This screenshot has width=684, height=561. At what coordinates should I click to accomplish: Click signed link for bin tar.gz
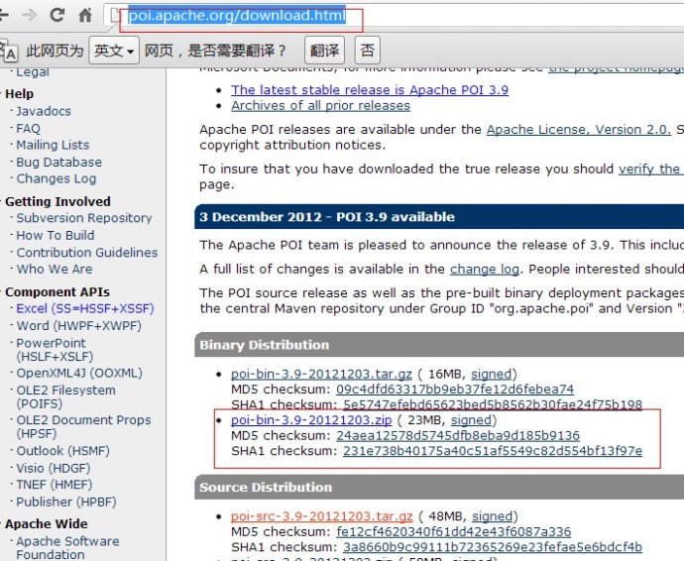(x=491, y=375)
